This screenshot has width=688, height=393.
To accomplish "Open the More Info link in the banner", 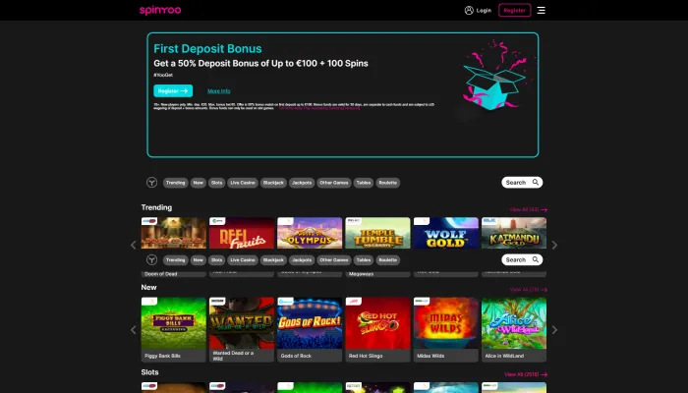I will click(218, 91).
